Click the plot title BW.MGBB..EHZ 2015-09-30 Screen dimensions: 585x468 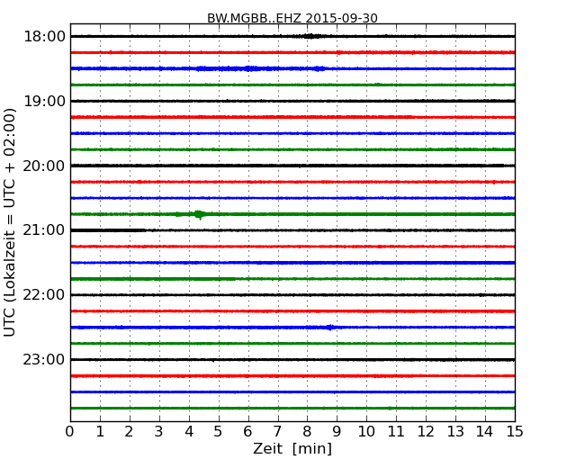292,18
